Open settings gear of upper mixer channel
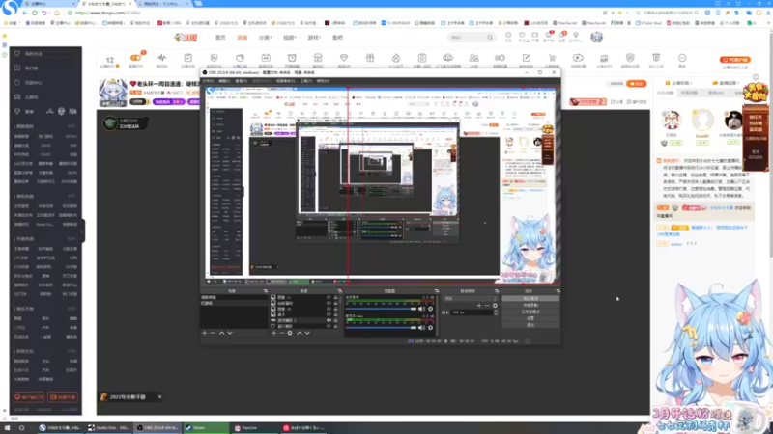773x434 pixels. tap(430, 309)
